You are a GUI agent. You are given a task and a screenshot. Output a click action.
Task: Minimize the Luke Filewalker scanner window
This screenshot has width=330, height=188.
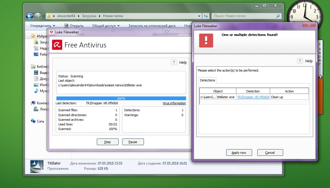167,31
